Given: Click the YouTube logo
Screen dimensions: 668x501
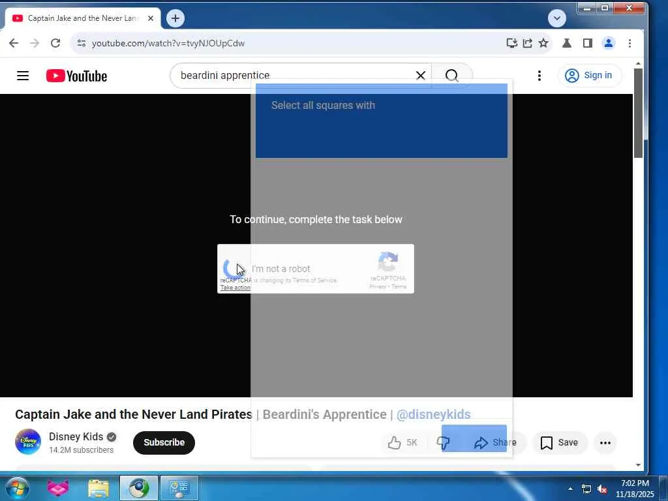Looking at the screenshot, I should 77,76.
